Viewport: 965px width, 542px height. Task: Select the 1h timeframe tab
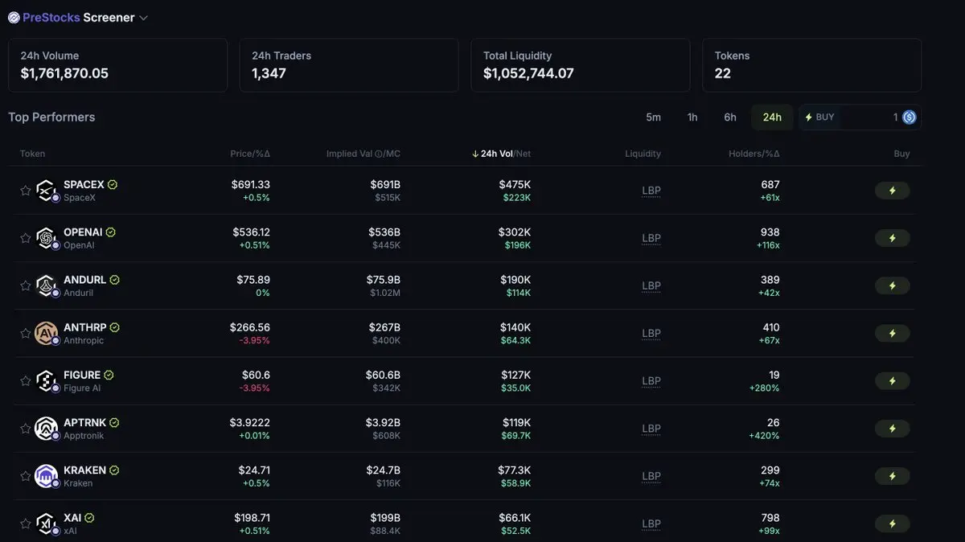point(692,117)
